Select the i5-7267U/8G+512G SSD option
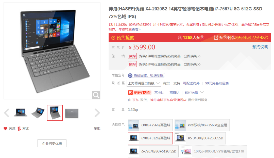Image resolution: width=274 pixels, height=158 pixels. click(153, 151)
